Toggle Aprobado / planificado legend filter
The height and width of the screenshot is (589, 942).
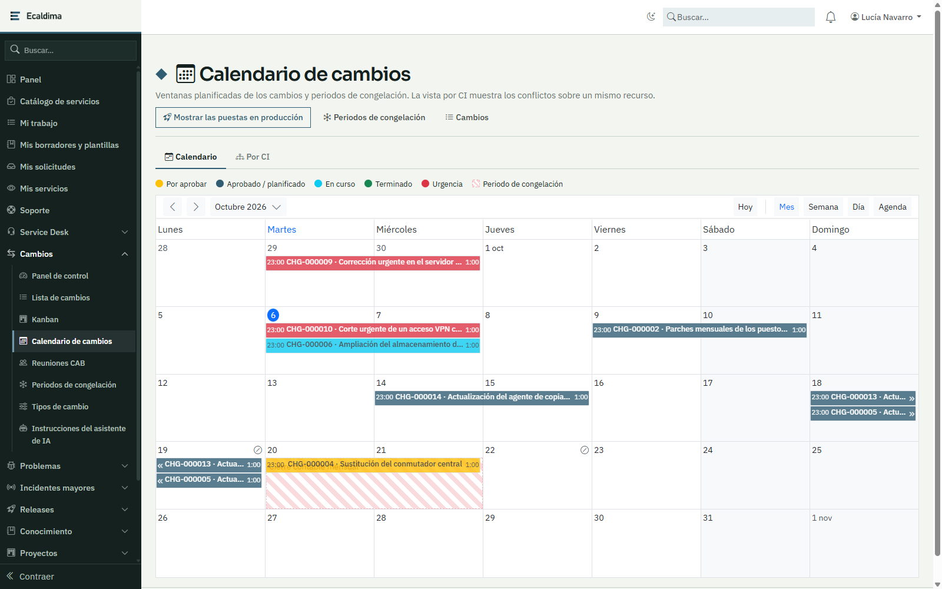[x=261, y=184]
